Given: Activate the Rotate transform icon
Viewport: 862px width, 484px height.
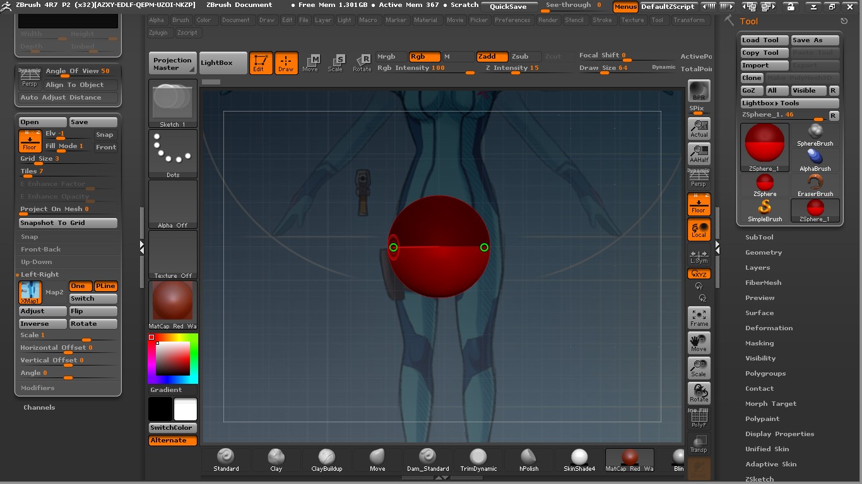Looking at the screenshot, I should click(x=362, y=62).
